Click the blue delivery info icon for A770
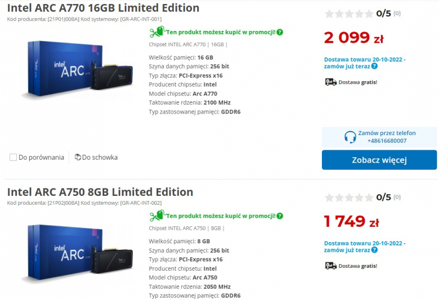This screenshot has height=300, width=439. (375, 67)
